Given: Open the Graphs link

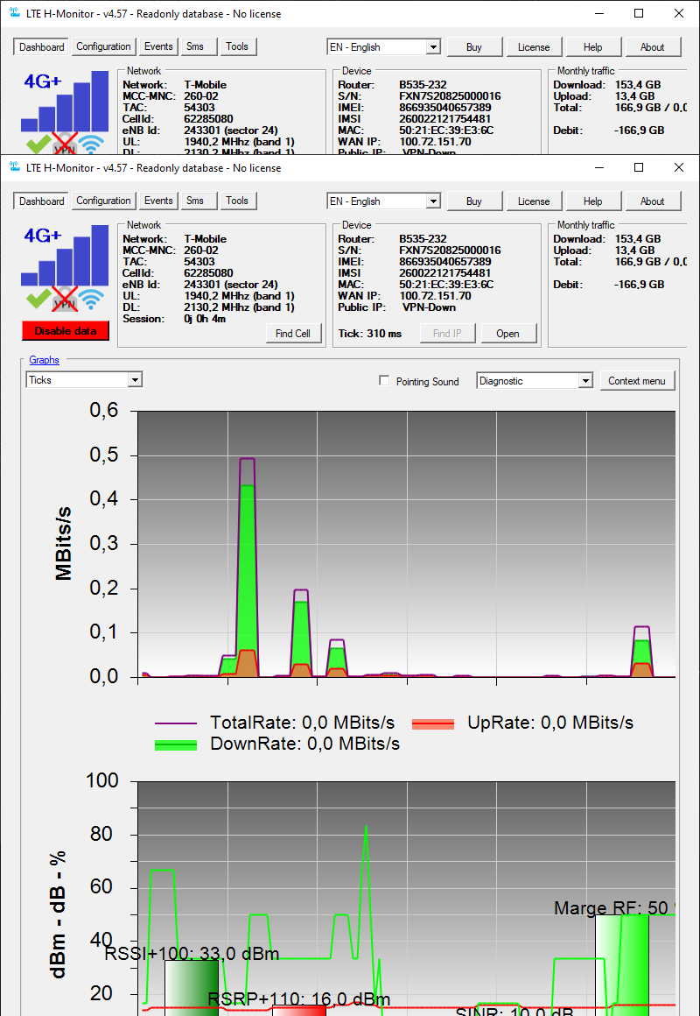Looking at the screenshot, I should tap(44, 360).
